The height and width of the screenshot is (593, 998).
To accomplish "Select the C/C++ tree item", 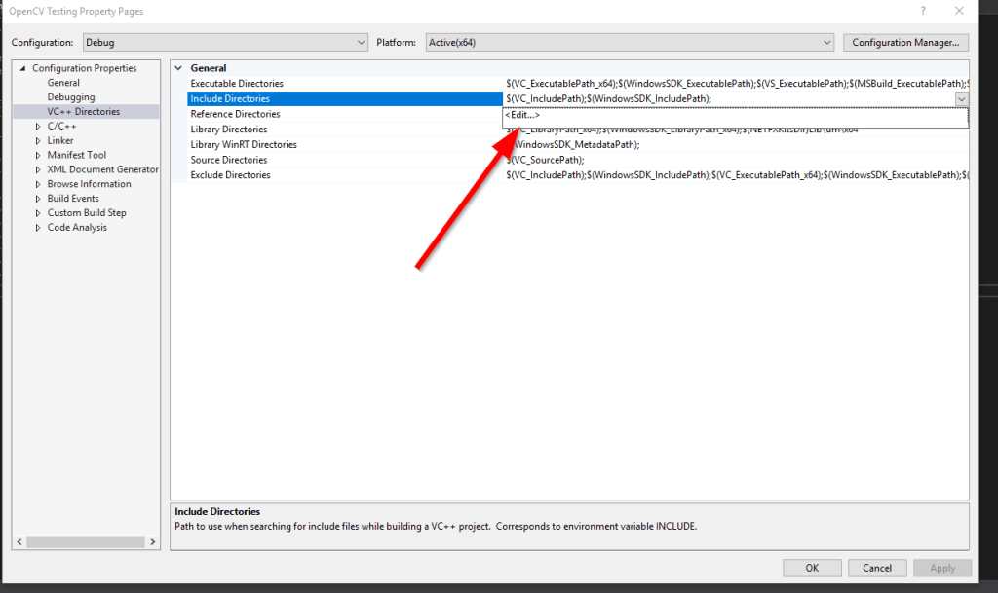I will coord(61,126).
